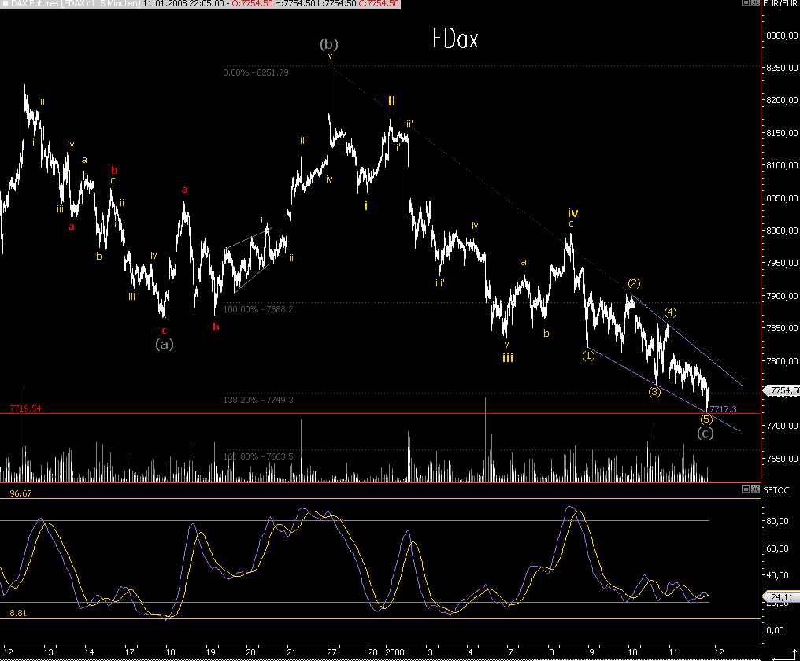The image size is (800, 661).
Task: Select the yellow (4) wave label
Action: 670,312
